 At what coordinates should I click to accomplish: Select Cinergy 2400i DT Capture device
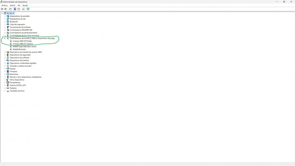point(23,44)
